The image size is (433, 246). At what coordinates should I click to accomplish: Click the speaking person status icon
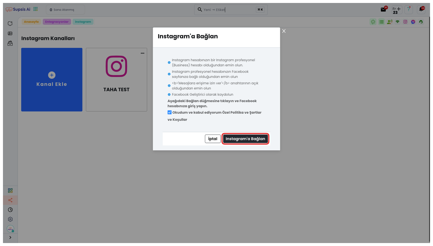389,22
